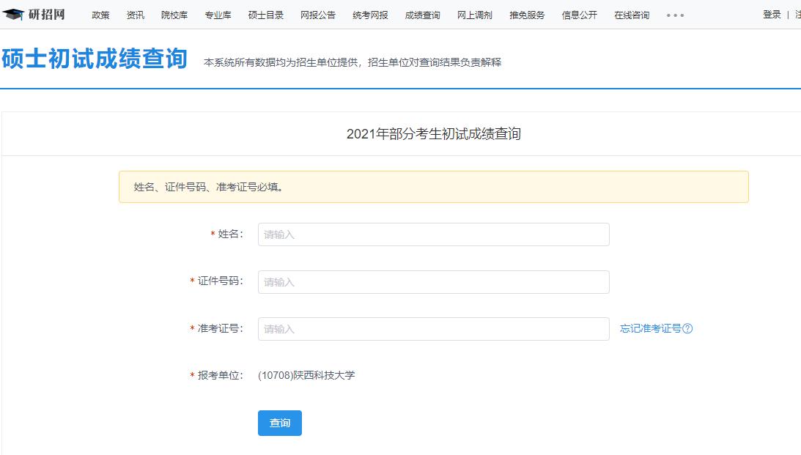Open the 硕士目录 page
This screenshot has height=455, width=801.
coord(266,15)
